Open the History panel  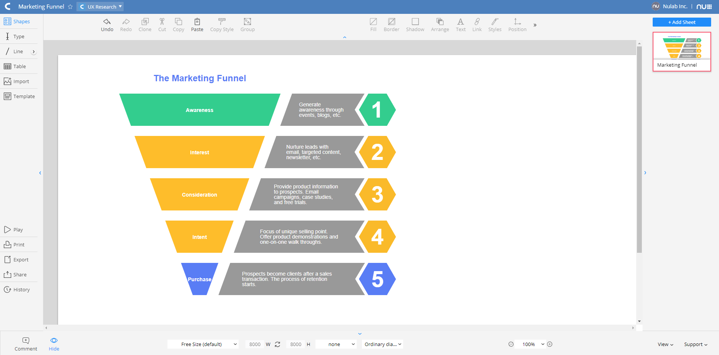pyautogui.click(x=17, y=289)
